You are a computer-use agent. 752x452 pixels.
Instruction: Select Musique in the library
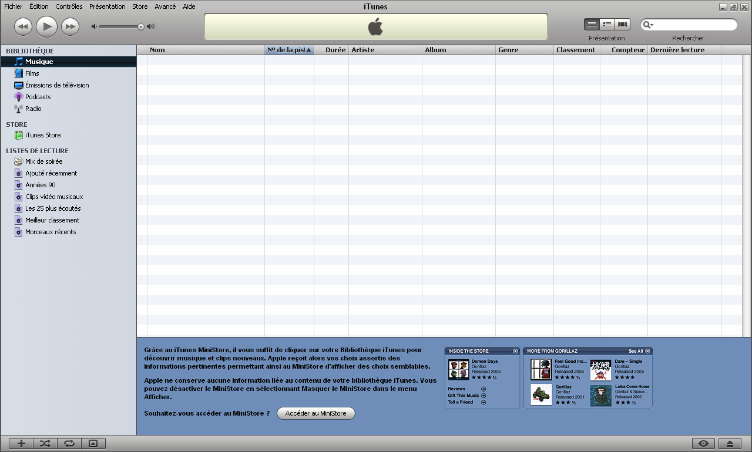(x=69, y=62)
